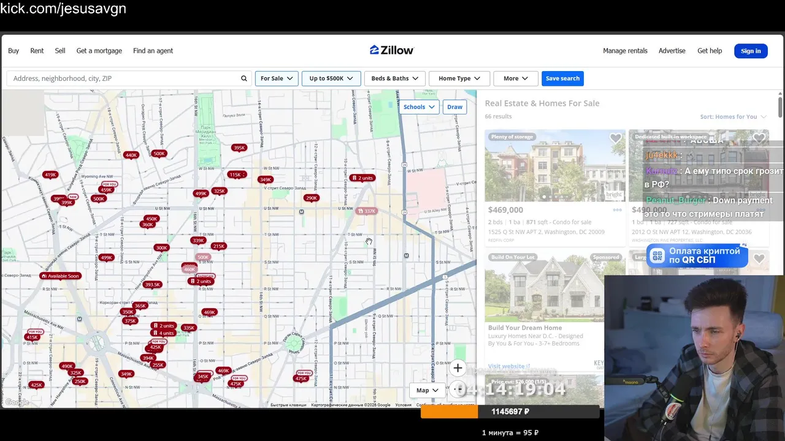The width and height of the screenshot is (785, 441).
Task: Expand the Schools map overlay dropdown
Action: click(419, 107)
